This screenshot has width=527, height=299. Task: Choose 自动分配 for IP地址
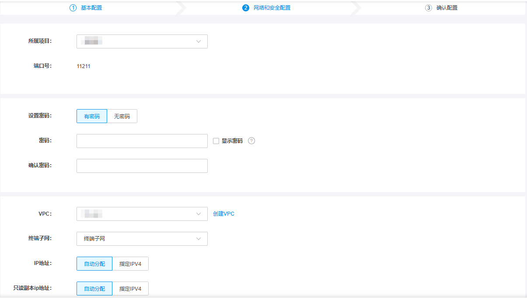click(94, 264)
